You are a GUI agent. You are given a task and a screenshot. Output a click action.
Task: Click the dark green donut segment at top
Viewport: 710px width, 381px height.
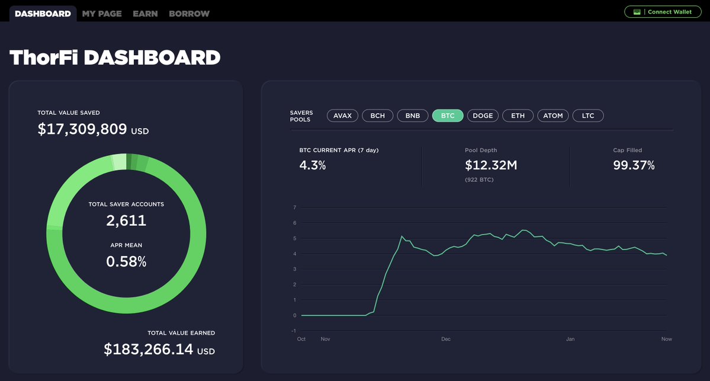point(129,162)
